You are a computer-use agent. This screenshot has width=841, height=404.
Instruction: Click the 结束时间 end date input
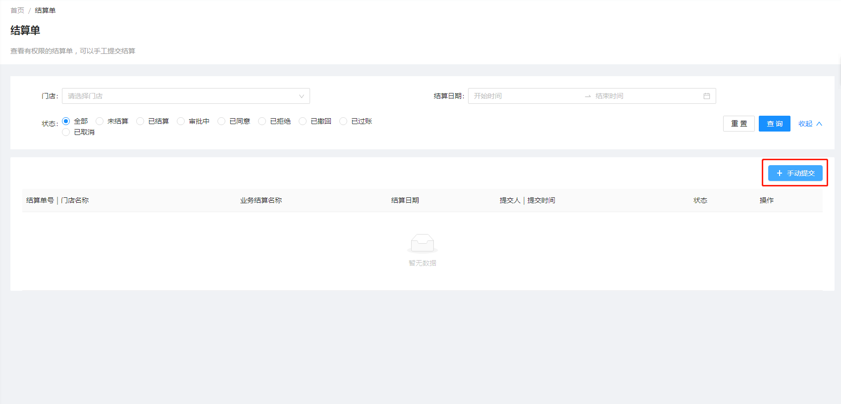click(646, 96)
